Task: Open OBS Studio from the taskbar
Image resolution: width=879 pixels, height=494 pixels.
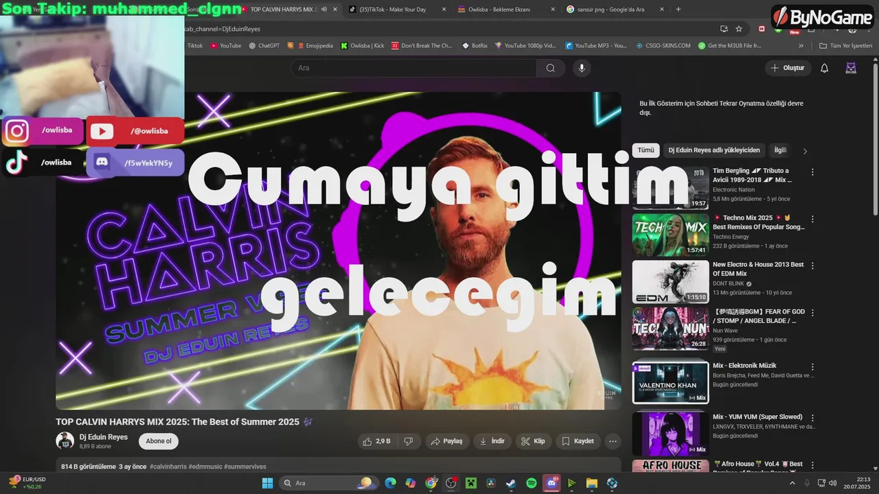Action: pyautogui.click(x=450, y=483)
